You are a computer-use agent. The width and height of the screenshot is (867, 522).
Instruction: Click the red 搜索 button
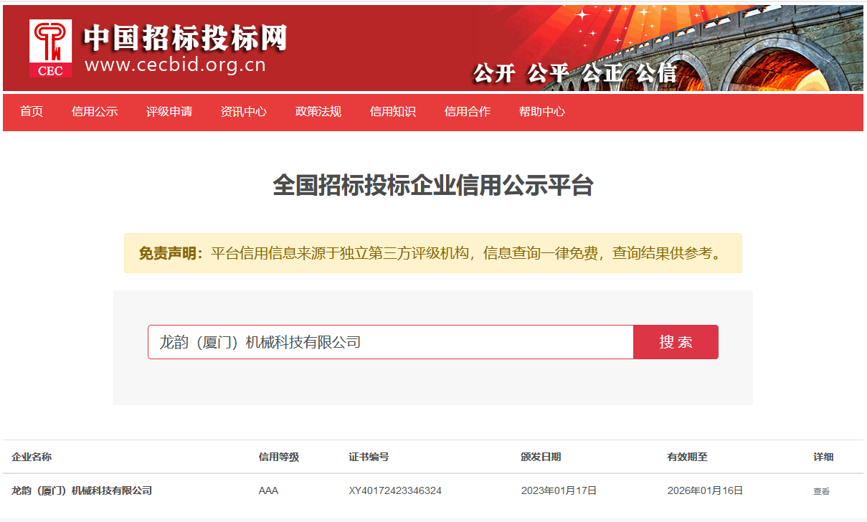point(676,342)
